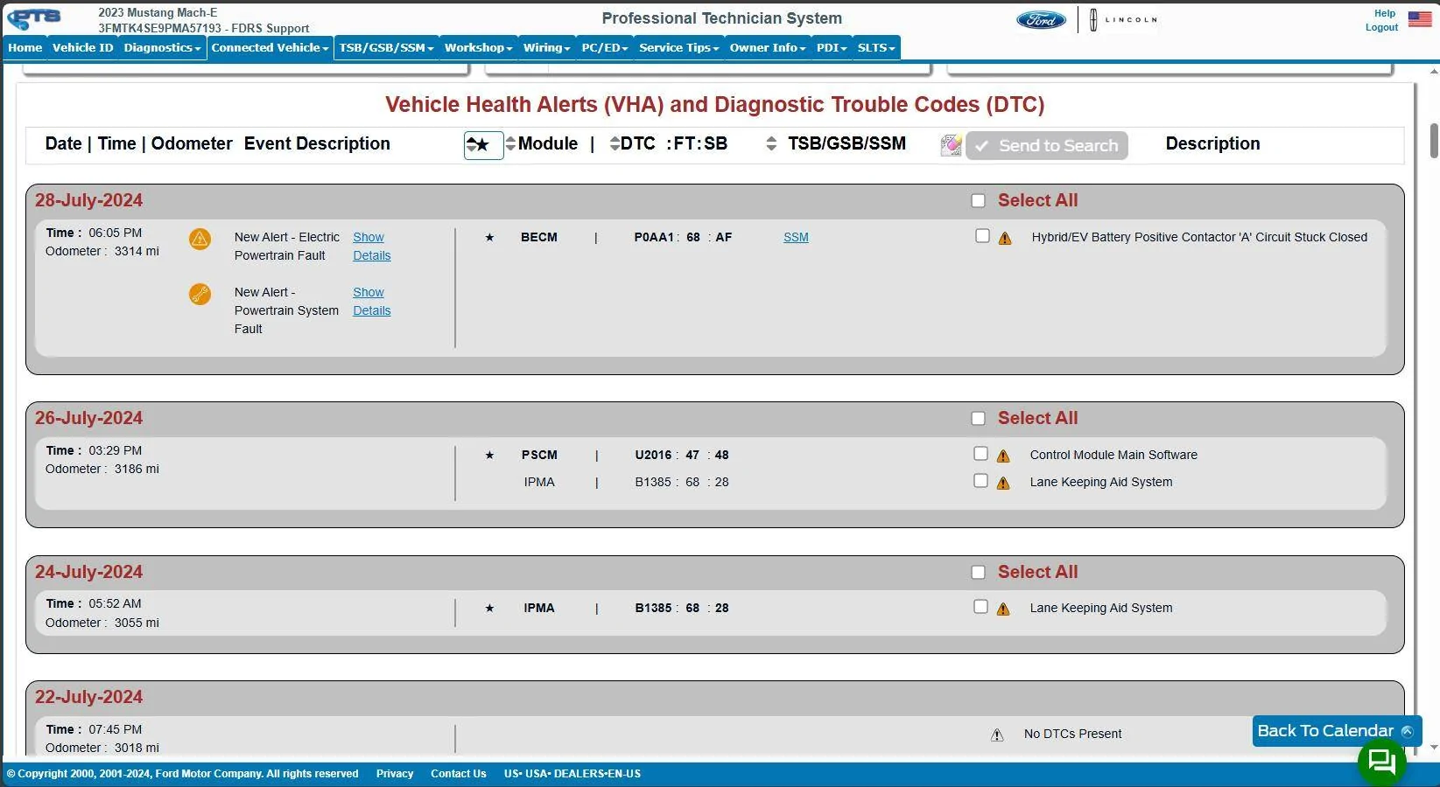The image size is (1440, 787).
Task: Tick the checkbox for the P0AA1 BECM code
Action: click(982, 236)
